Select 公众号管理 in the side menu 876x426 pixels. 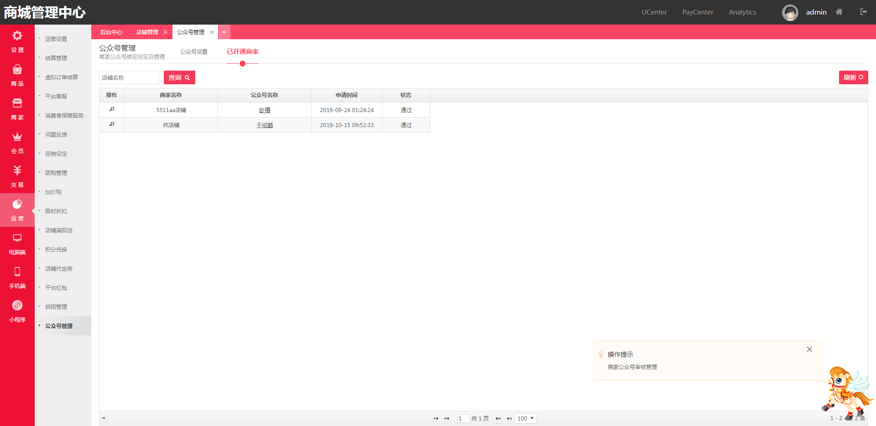pyautogui.click(x=59, y=326)
